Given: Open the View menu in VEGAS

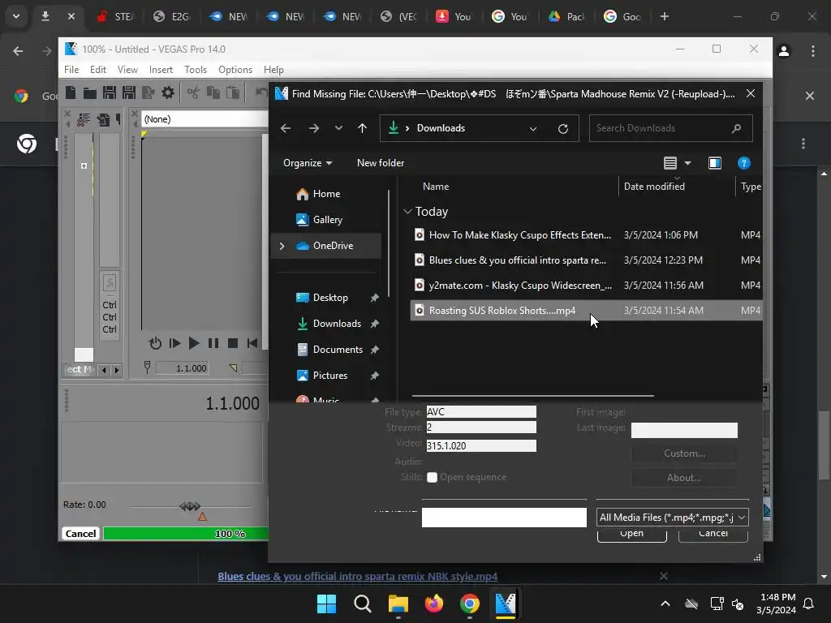Looking at the screenshot, I should pyautogui.click(x=127, y=70).
